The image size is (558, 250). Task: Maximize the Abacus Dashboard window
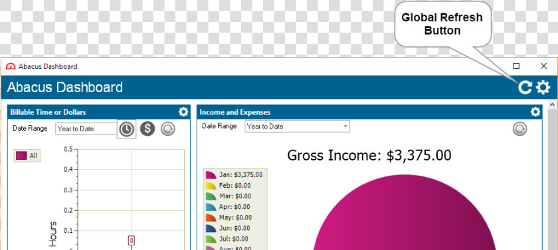tap(516, 66)
